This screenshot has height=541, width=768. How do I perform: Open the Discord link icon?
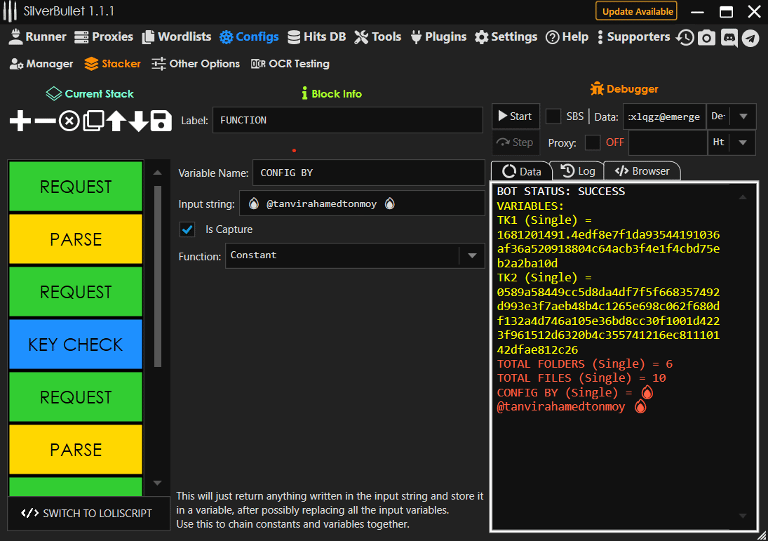click(729, 38)
